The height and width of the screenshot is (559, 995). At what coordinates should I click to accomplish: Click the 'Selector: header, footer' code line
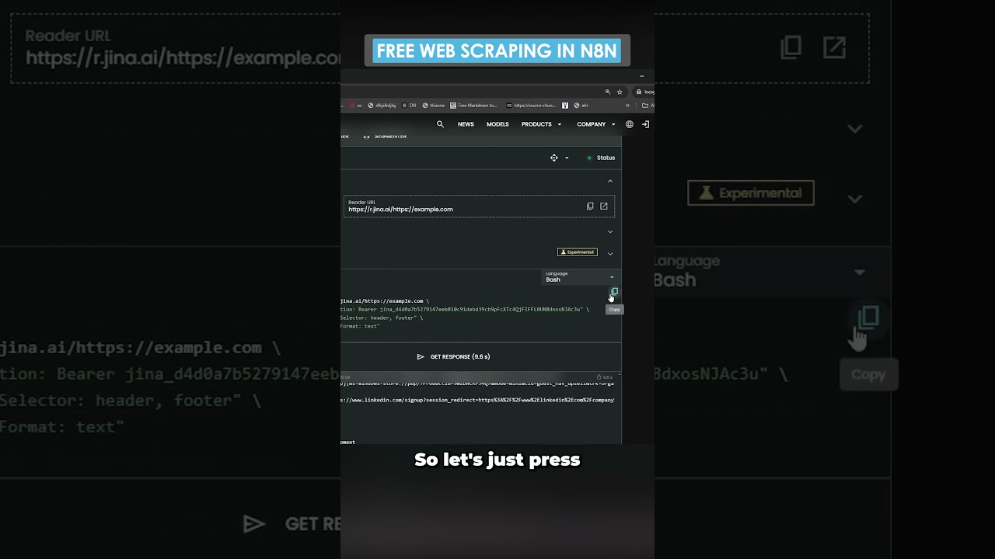(382, 318)
